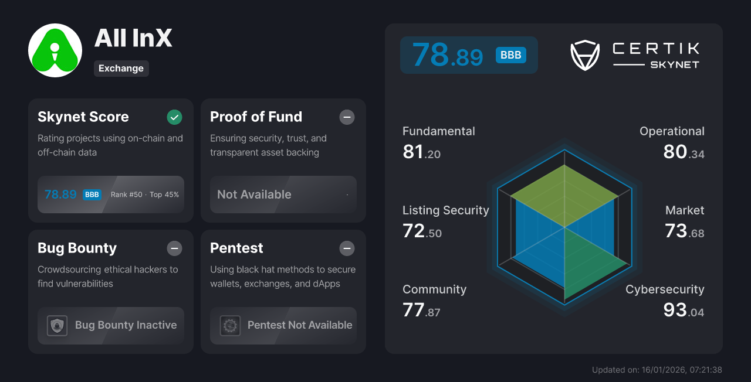Screen dimensions: 751x382
Task: Open the Fundamental section of the radar chart
Action: 438,141
